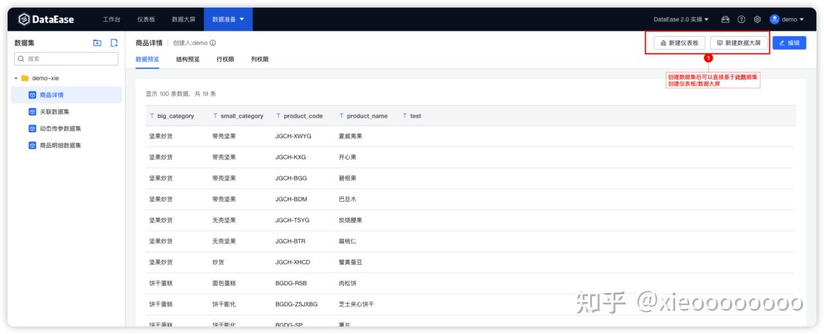Click cell JGCH-XWYG

294,136
